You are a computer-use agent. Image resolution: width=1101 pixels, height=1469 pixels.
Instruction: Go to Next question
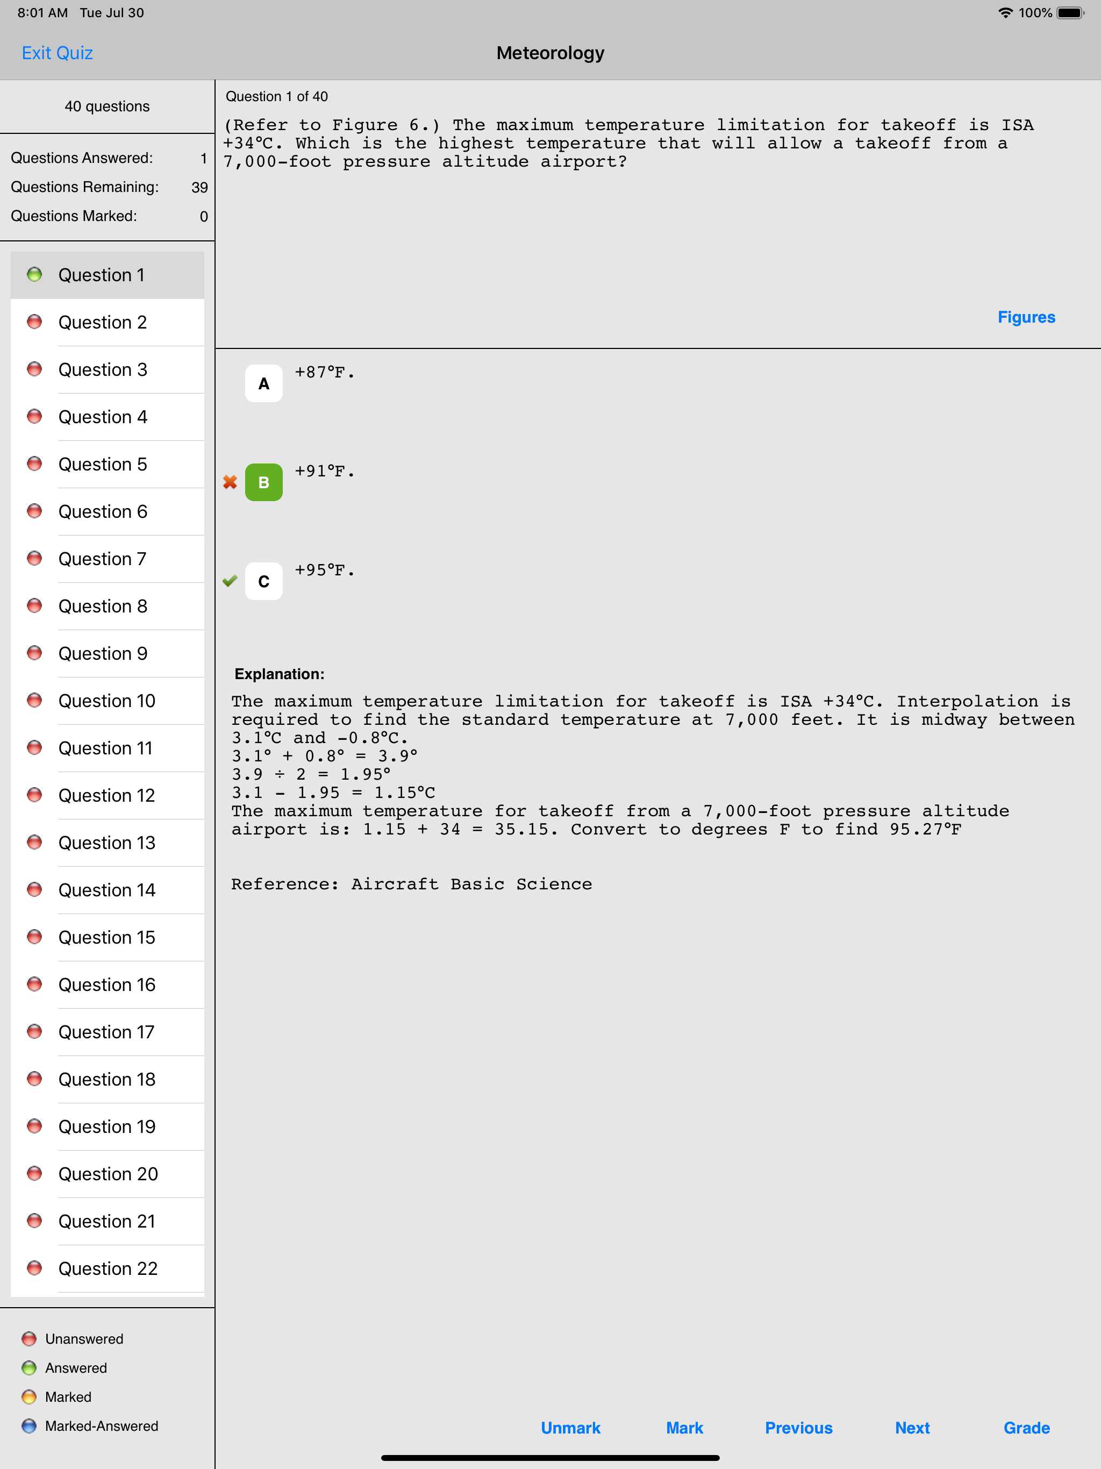click(912, 1428)
